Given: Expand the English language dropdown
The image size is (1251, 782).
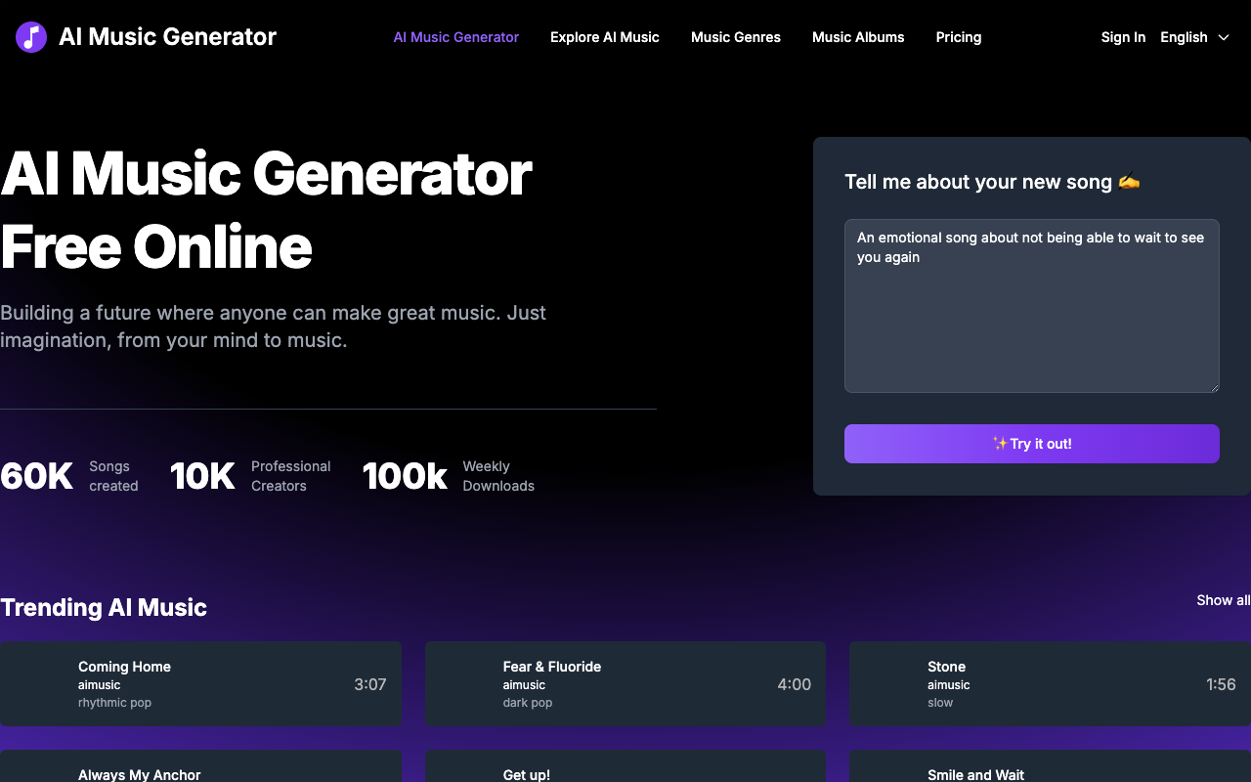Looking at the screenshot, I should 1195,37.
